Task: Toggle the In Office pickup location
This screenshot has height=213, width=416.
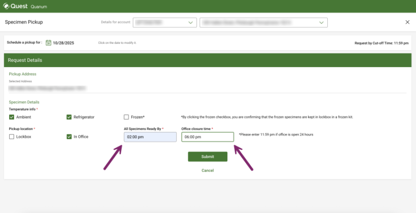Action: click(x=69, y=137)
